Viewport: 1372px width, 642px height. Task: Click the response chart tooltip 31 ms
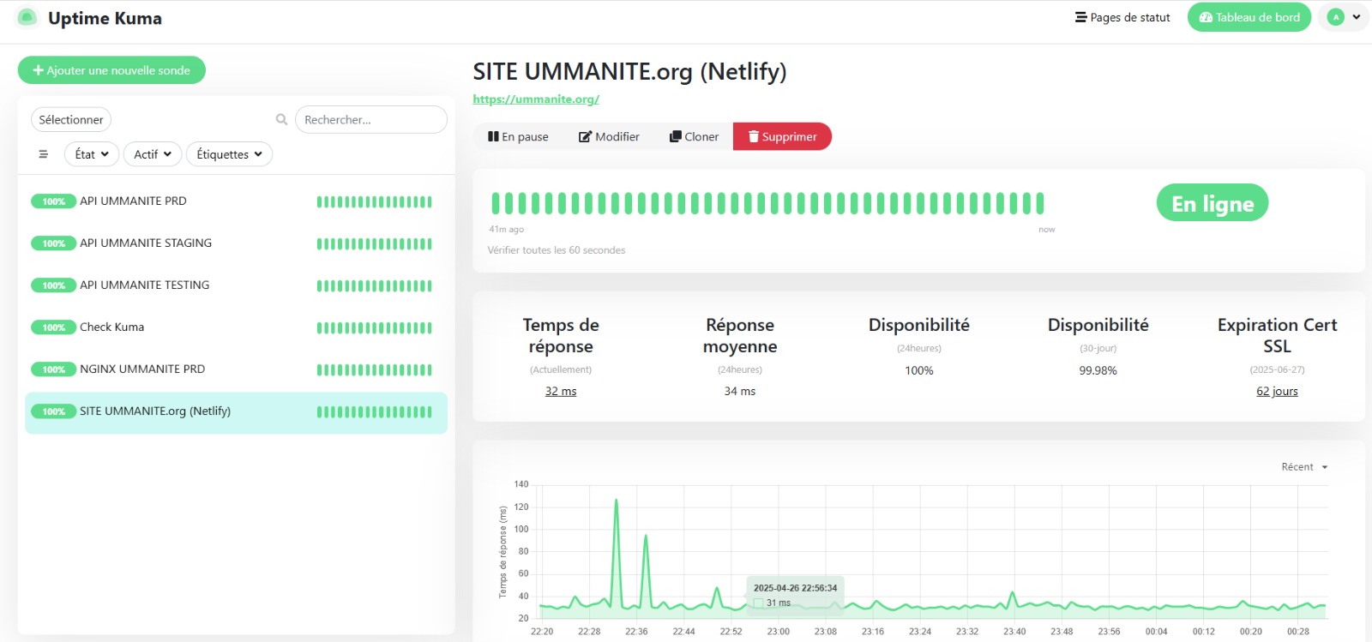pyautogui.click(x=795, y=596)
